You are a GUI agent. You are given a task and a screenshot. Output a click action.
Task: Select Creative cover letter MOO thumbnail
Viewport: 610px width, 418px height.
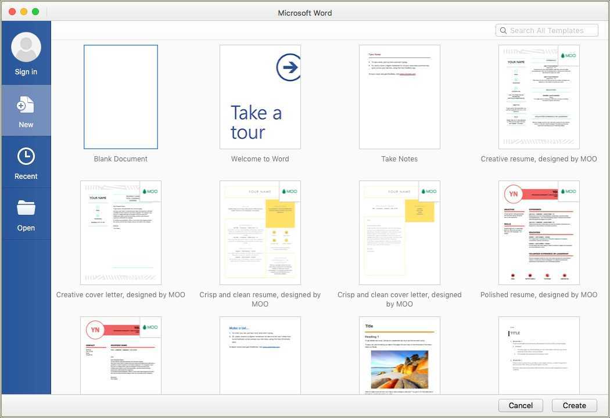(121, 233)
